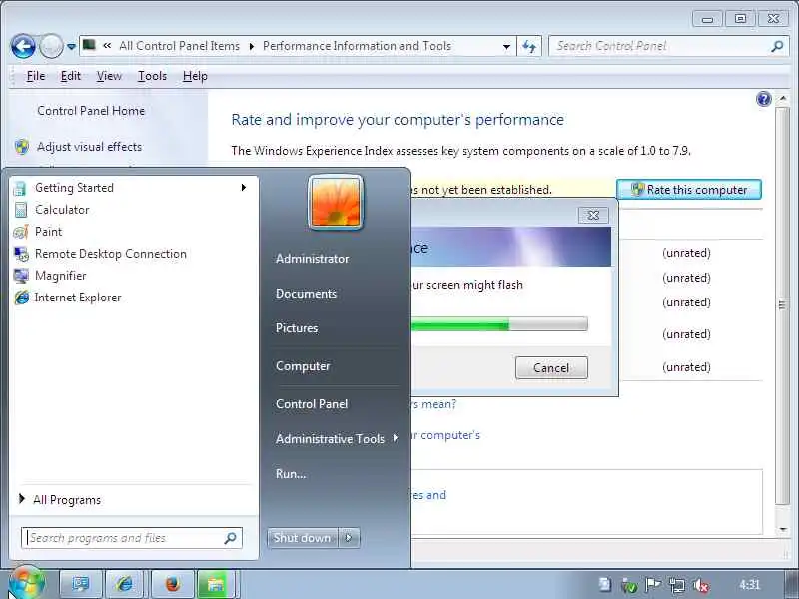
Task: Click the muted volume tray icon
Action: pyautogui.click(x=701, y=585)
